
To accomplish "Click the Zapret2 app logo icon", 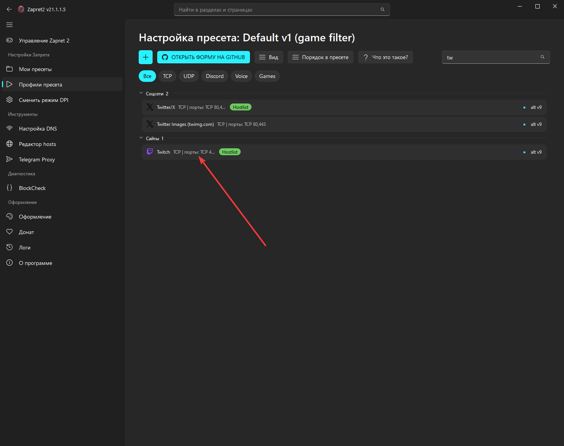I will coord(21,9).
